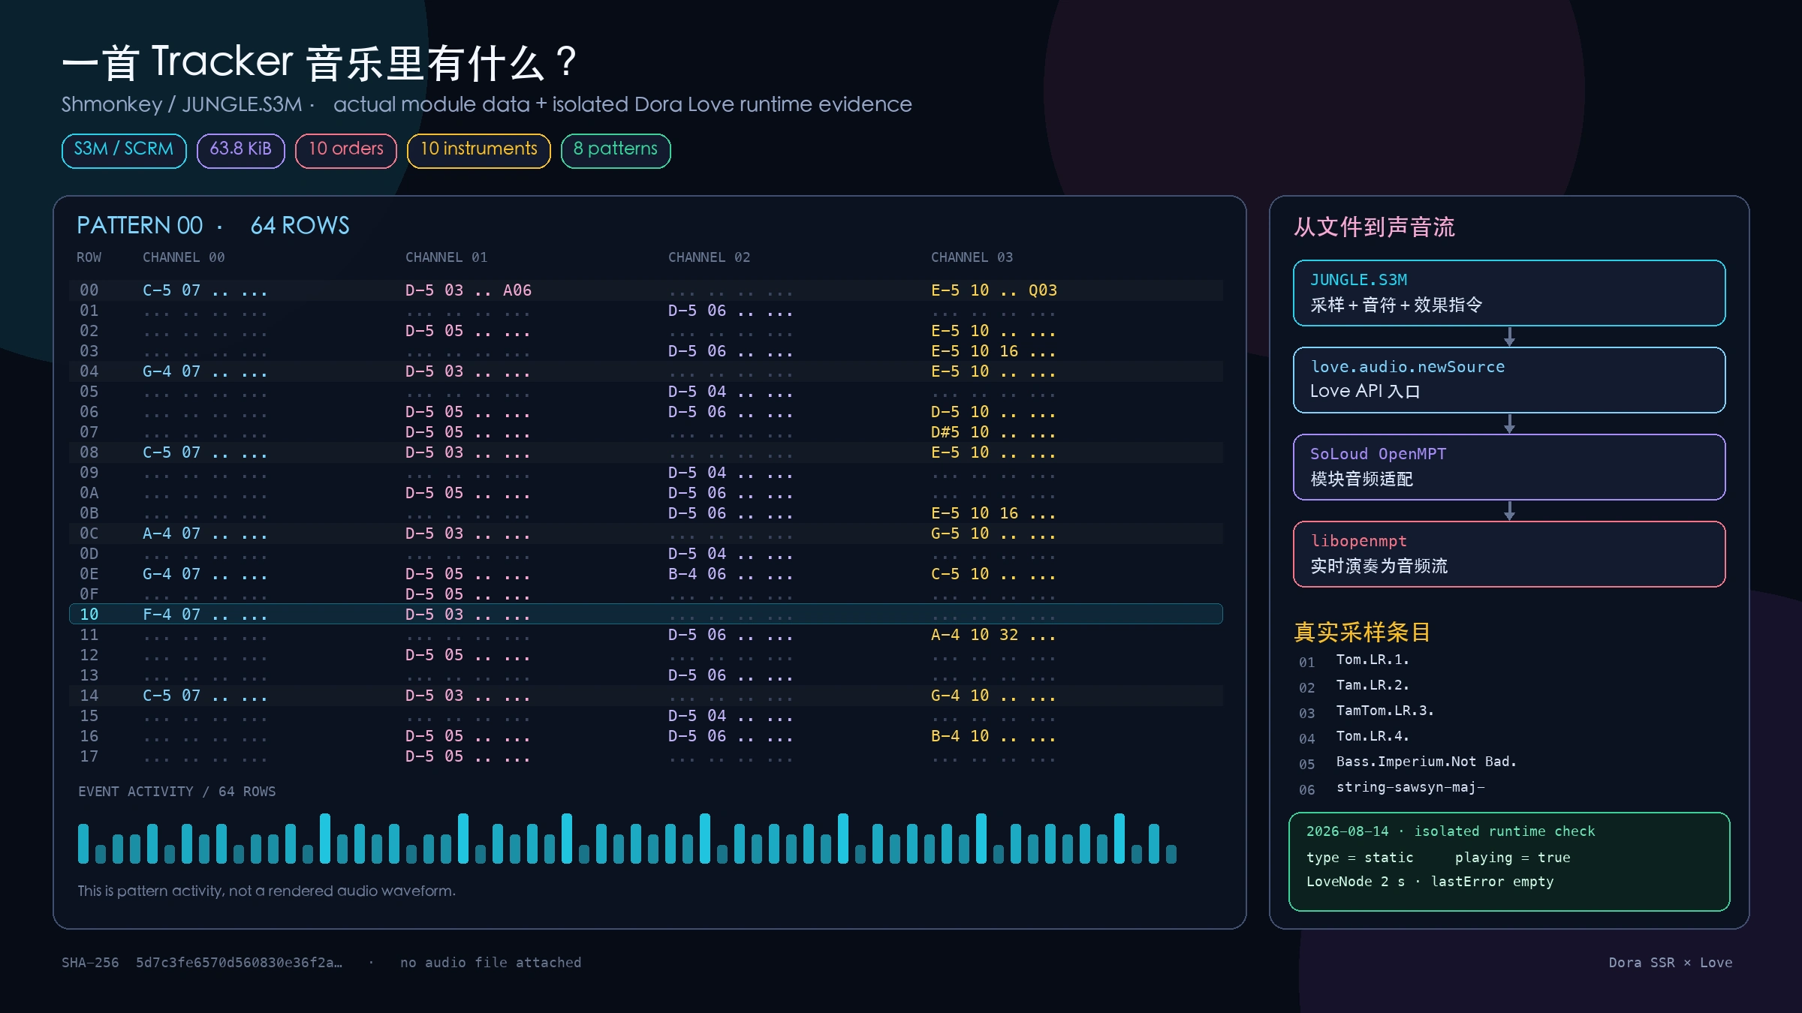Click cell D-5 03 .. A06
Viewport: 1802px width, 1013px height.
469,290
